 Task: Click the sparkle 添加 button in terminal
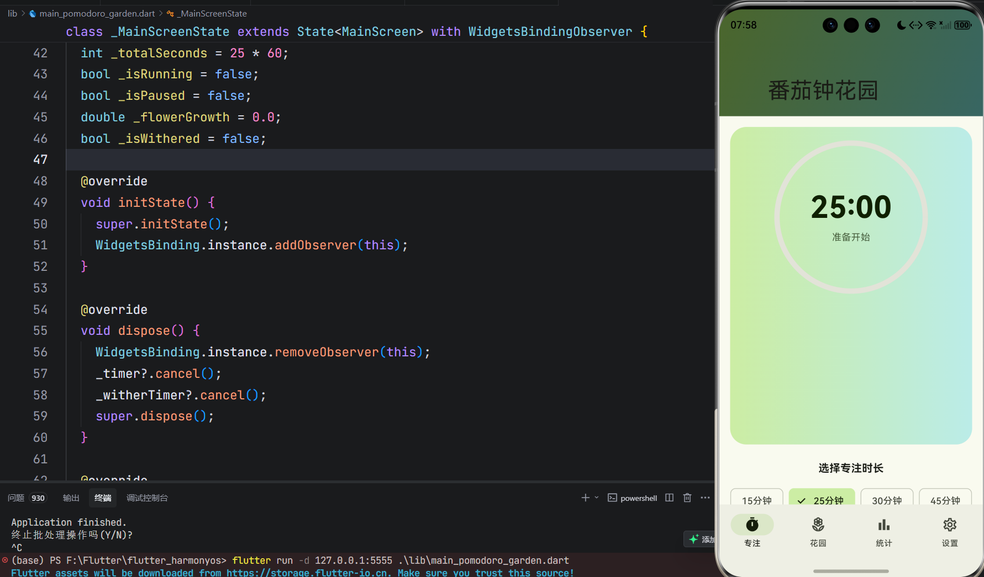[701, 539]
